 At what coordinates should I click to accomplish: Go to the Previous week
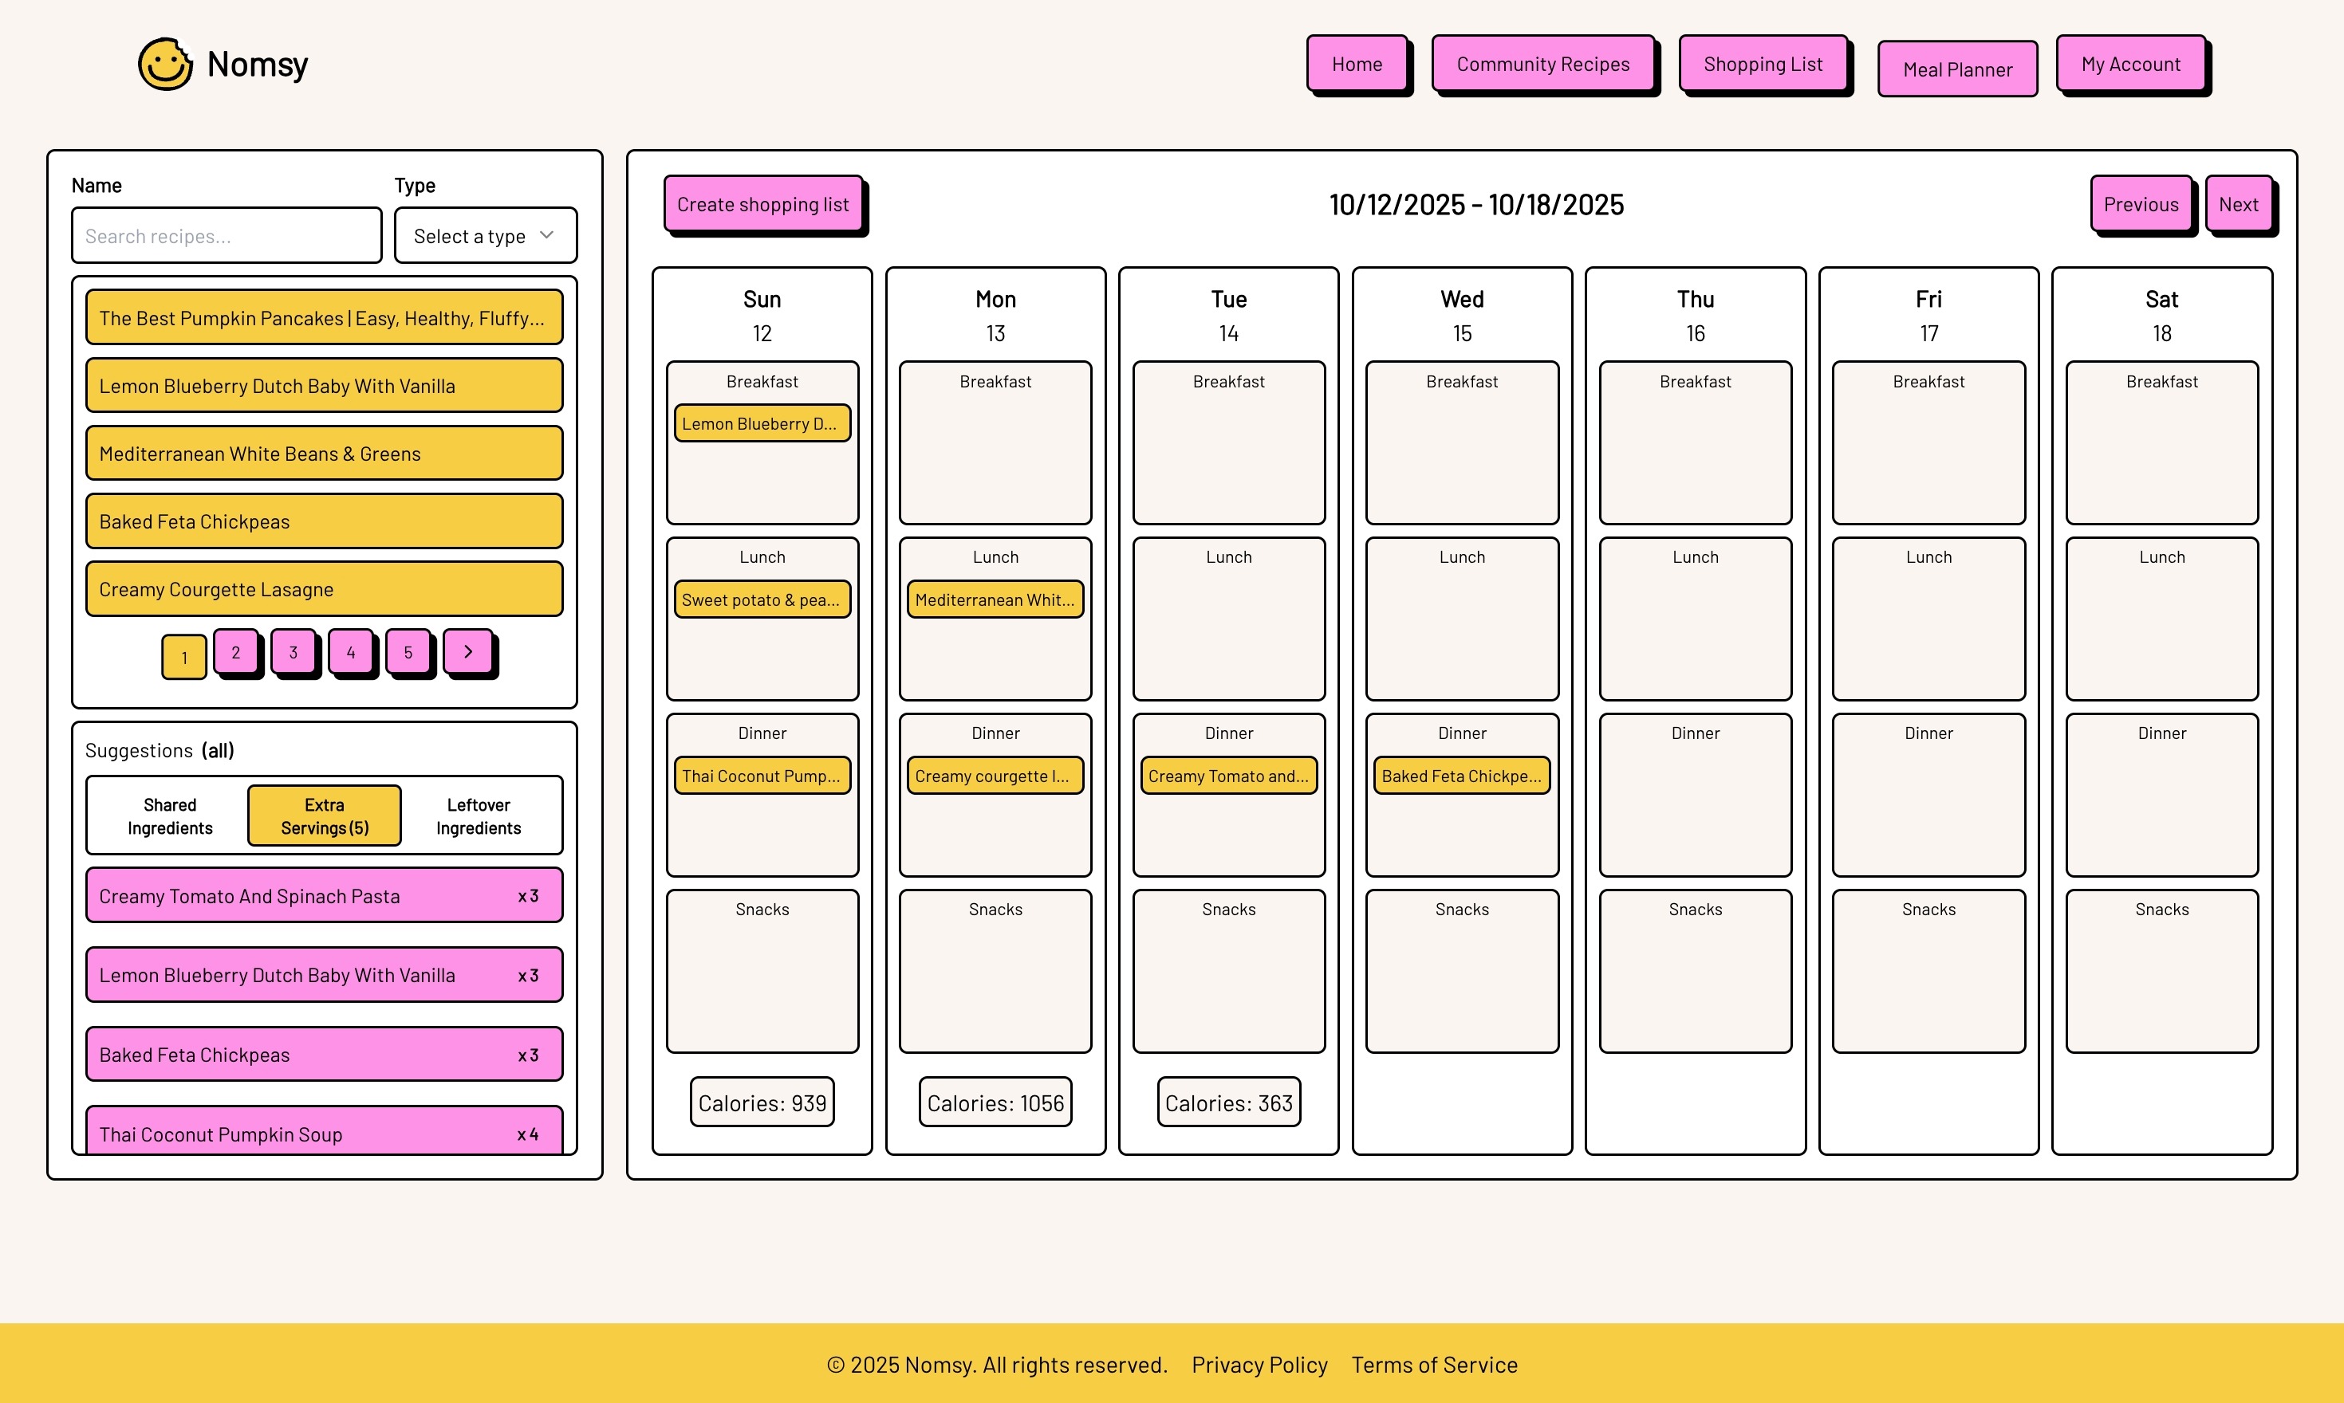coord(2140,204)
